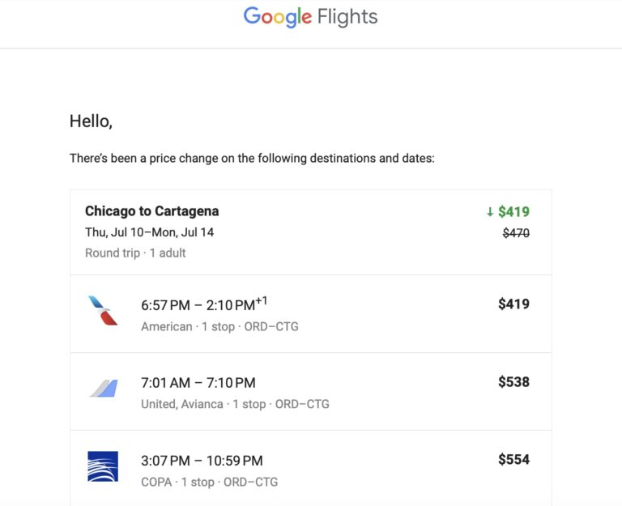622x506 pixels.
Task: Click the green $419 tracked price
Action: (513, 212)
